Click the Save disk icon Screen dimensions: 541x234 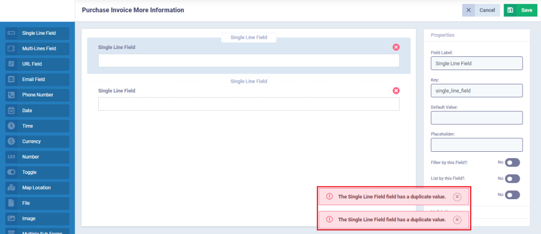pos(510,11)
